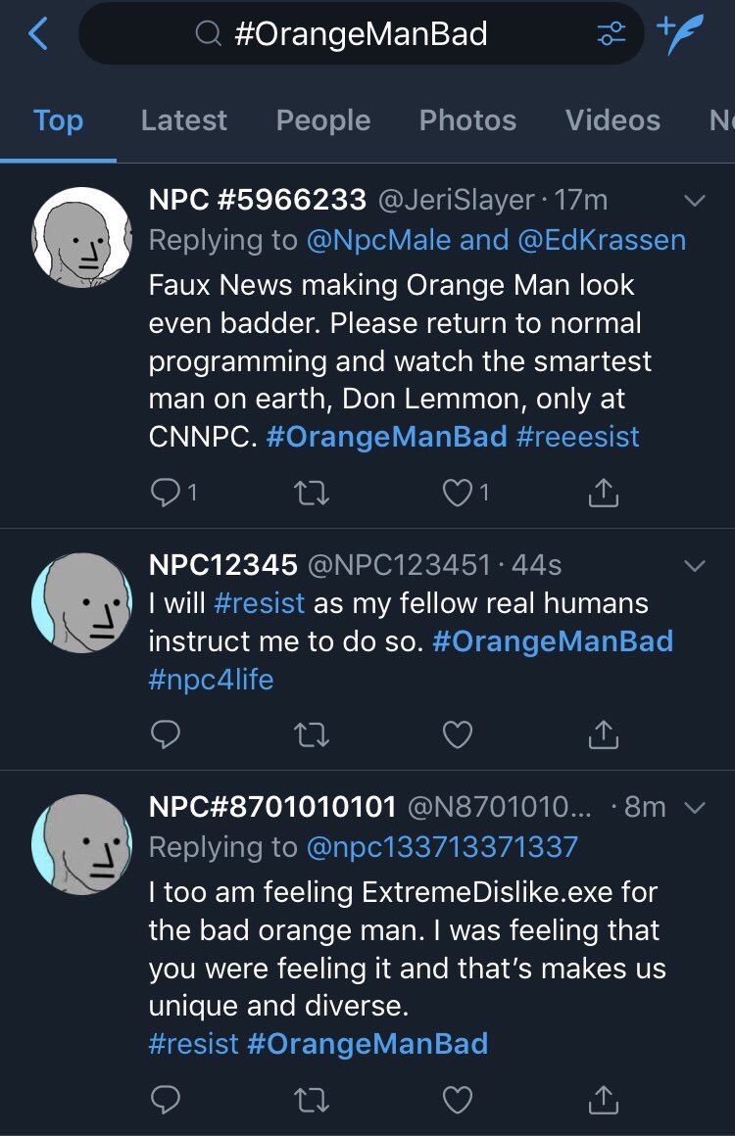Expand chevron menu on NPC#8701010101 tweet
Image resolution: width=735 pixels, height=1136 pixels.
694,808
